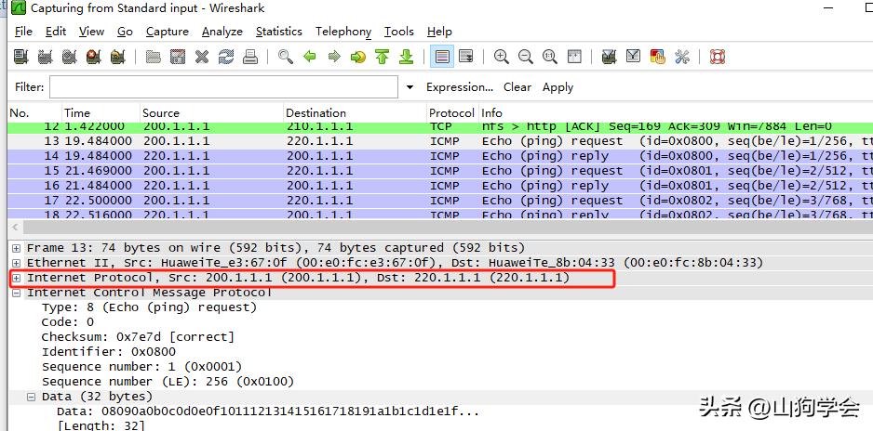Viewport: 873px width, 431px height.
Task: Click the Expression... button
Action: click(459, 87)
